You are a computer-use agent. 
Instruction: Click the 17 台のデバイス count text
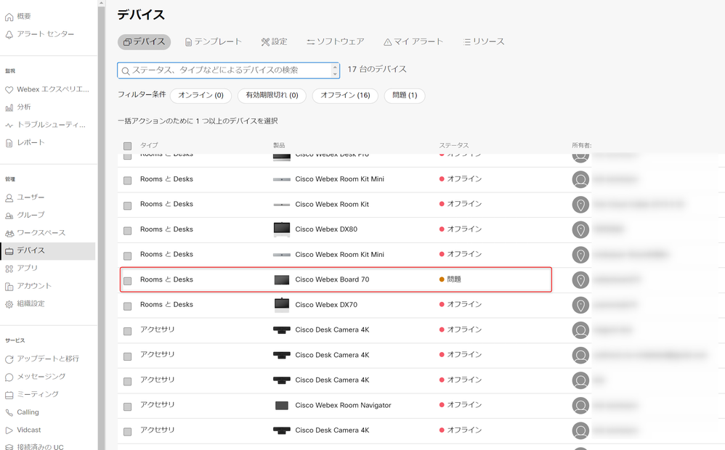(377, 69)
